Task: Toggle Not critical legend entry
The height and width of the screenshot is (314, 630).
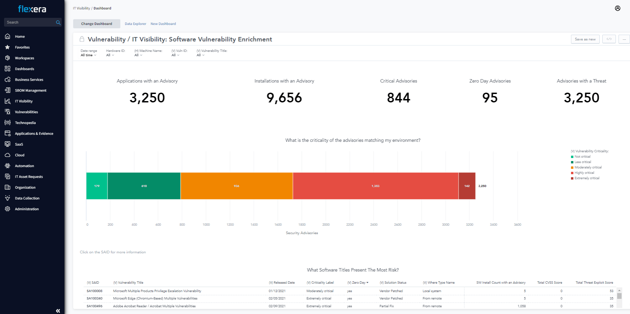Action: pos(582,157)
